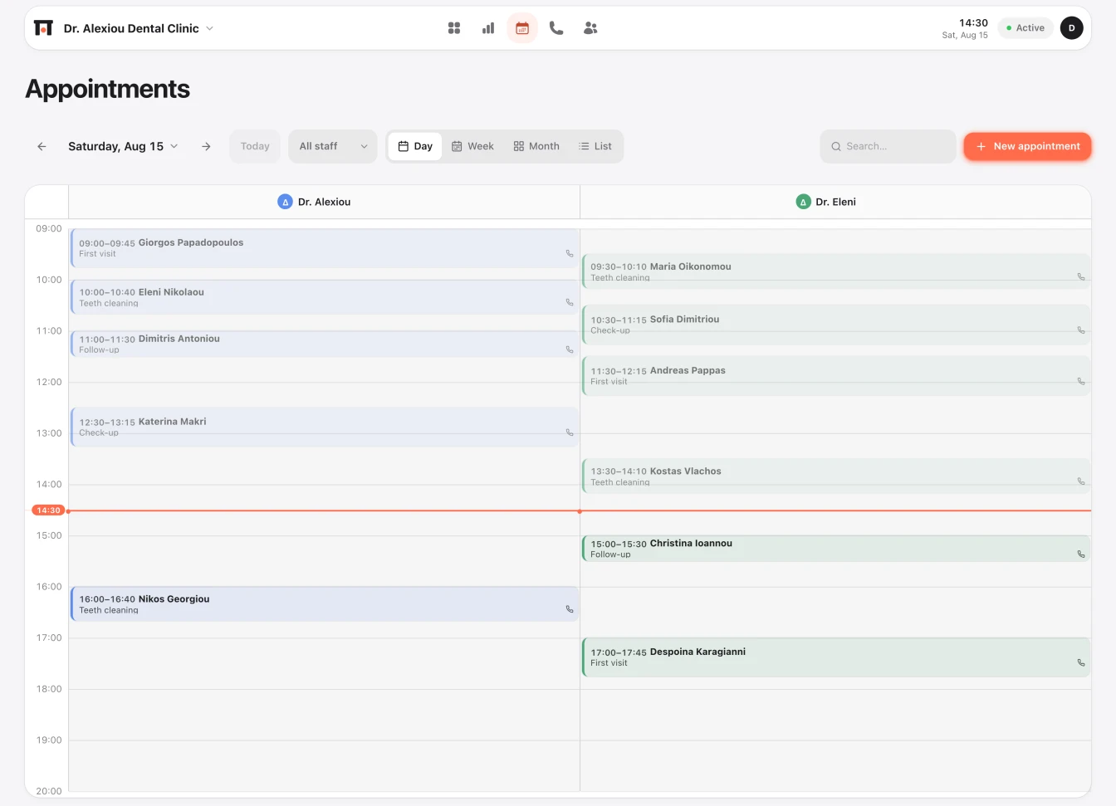Click the clinic logo icon
This screenshot has width=1116, height=806.
click(43, 28)
